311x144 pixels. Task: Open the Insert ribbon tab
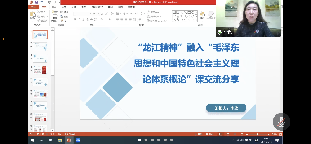coord(54,7)
